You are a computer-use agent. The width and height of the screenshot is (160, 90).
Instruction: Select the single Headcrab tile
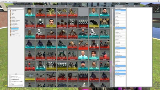(x=72, y=45)
